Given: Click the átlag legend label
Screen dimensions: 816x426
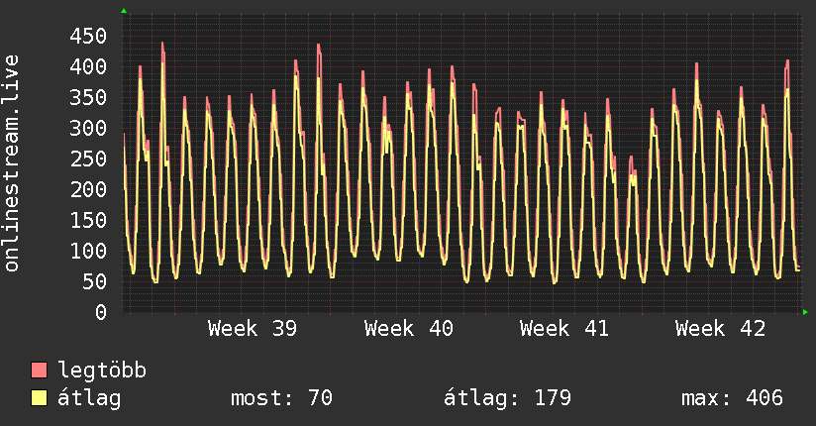Looking at the screenshot, I should (89, 398).
